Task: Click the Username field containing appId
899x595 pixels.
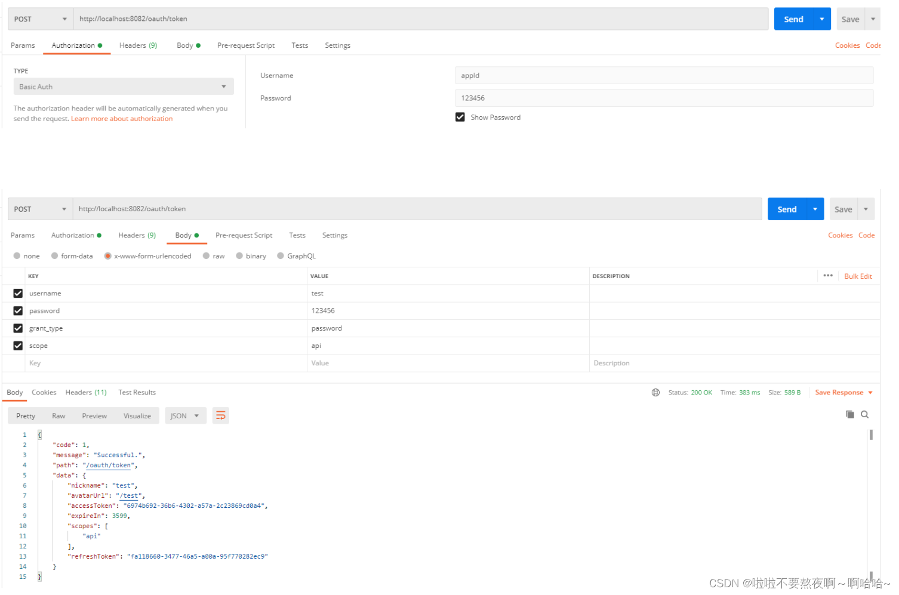Action: 664,76
